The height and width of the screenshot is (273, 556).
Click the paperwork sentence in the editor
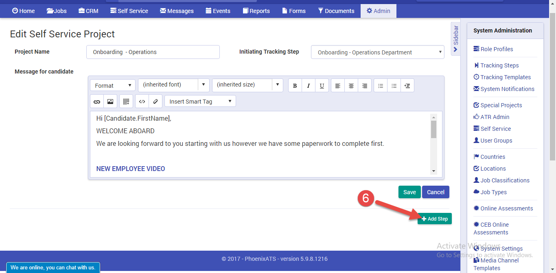click(x=240, y=144)
